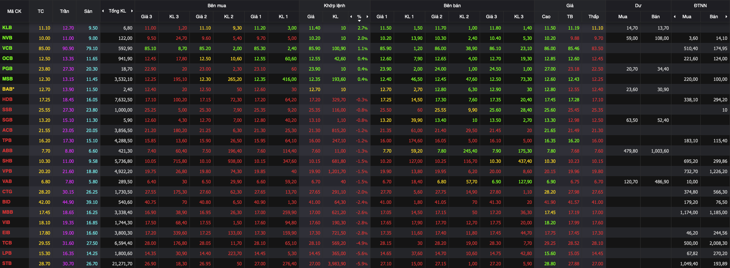The height and width of the screenshot is (268, 730).
Task: Open the BAB* stock symbol
Action: pyautogui.click(x=8, y=89)
